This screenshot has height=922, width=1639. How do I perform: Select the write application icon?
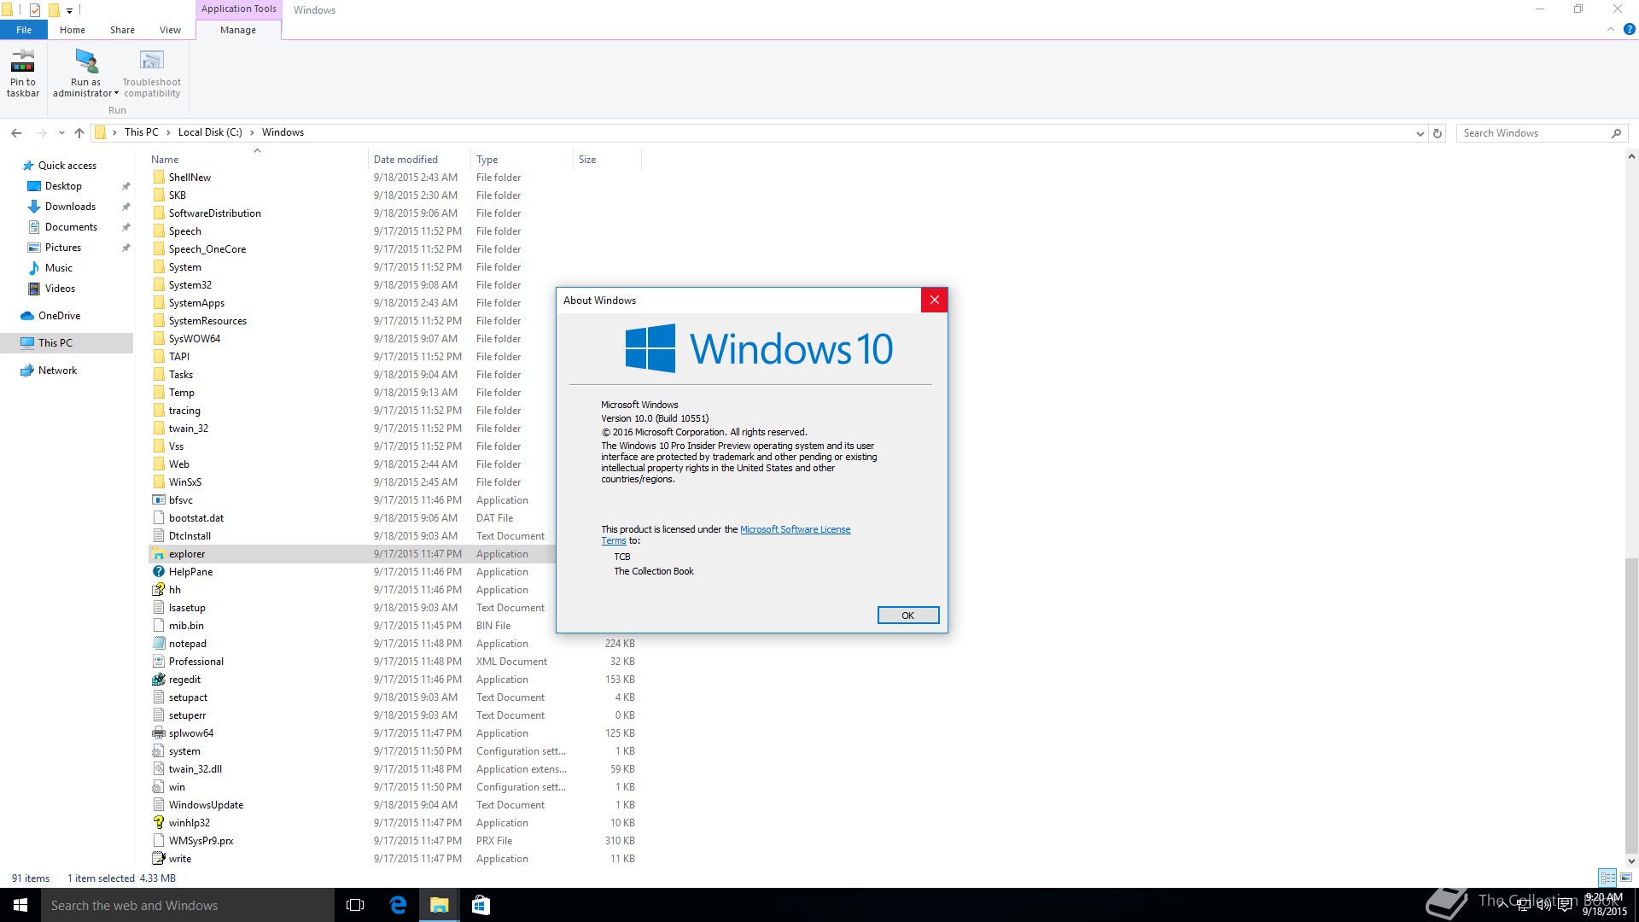click(158, 859)
